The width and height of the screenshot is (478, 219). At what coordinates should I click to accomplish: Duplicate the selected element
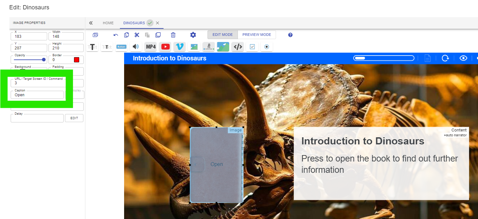click(158, 35)
